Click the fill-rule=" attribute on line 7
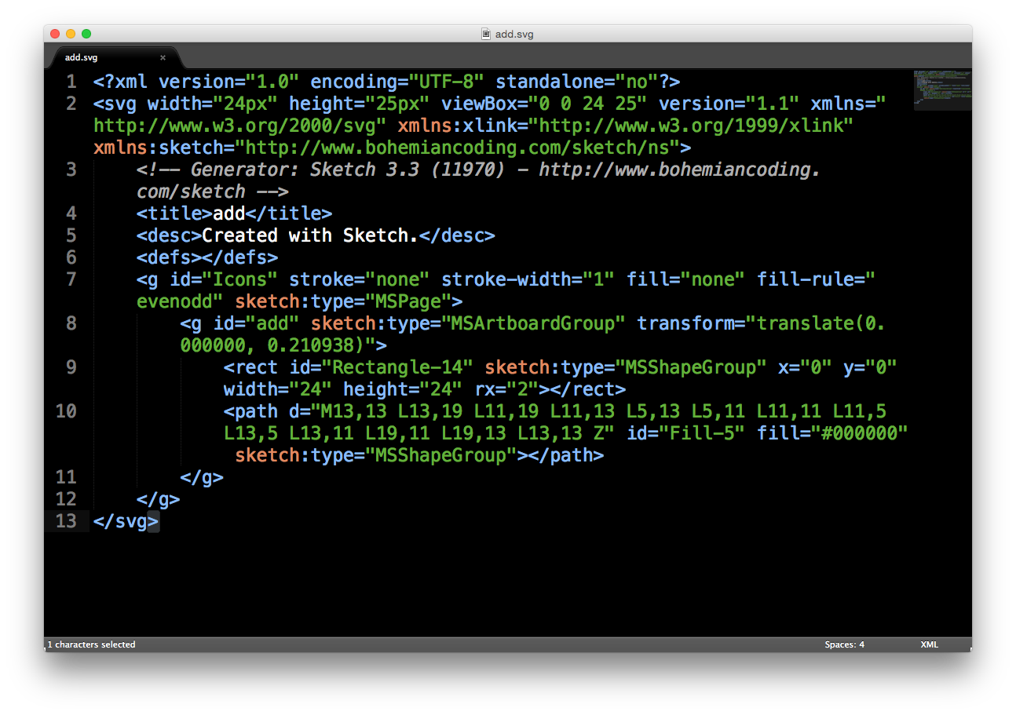 coord(817,279)
